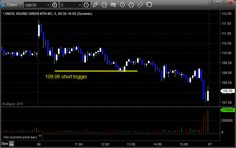Viewport: 236px width, 148px height.
Task: Click the 109.06 short trigger annotation
Action: coord(66,76)
